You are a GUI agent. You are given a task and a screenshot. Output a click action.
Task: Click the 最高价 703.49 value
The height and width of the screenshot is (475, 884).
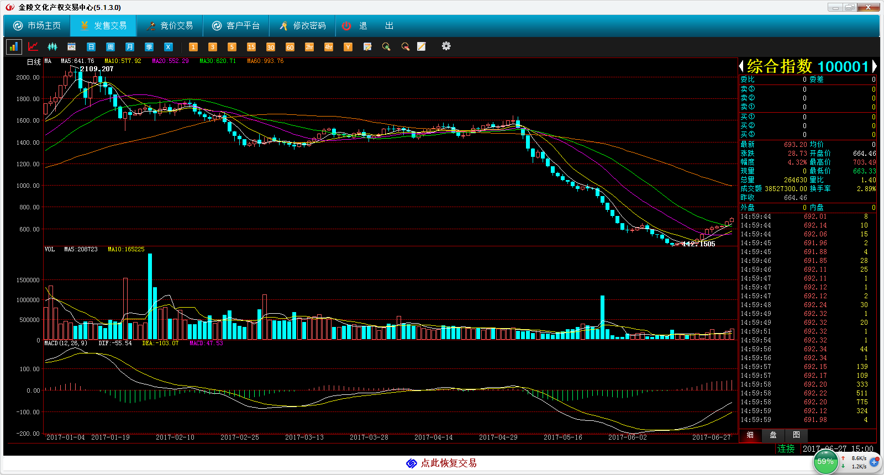click(x=865, y=162)
